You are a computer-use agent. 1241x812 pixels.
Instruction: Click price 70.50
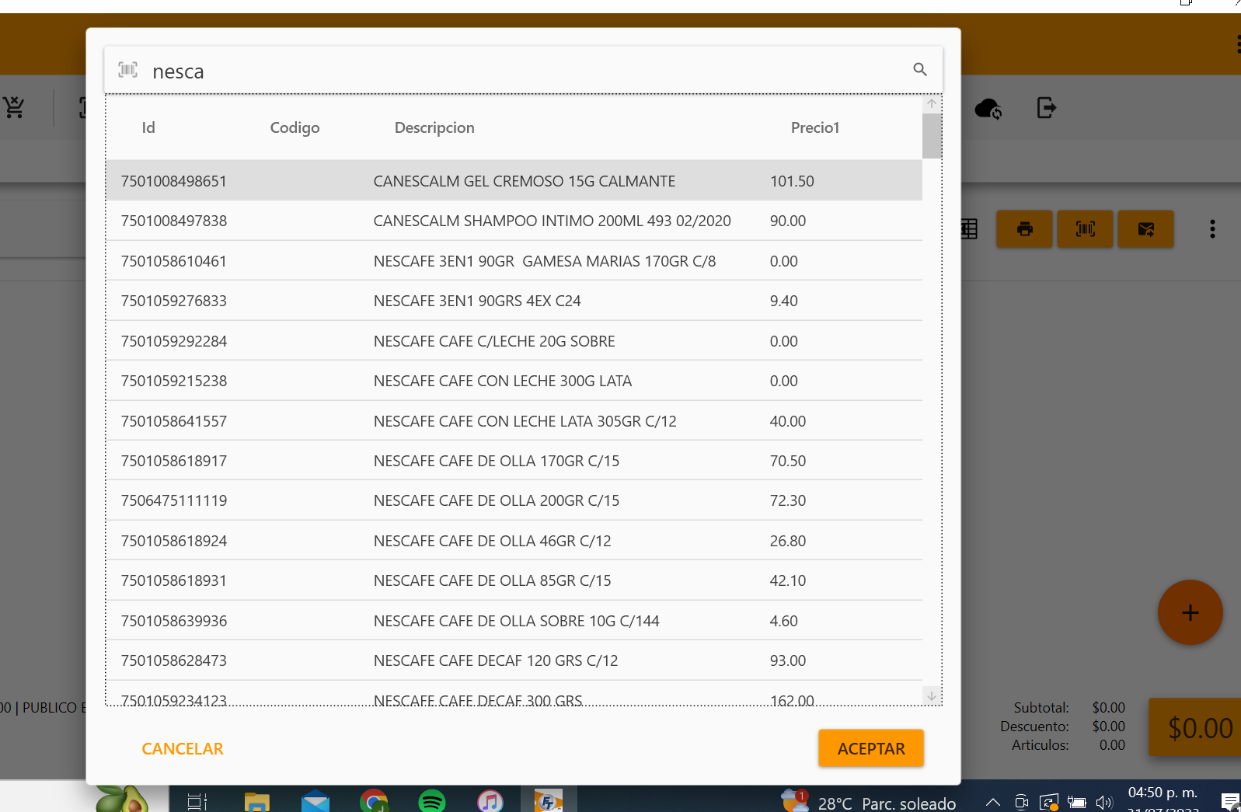tap(787, 461)
